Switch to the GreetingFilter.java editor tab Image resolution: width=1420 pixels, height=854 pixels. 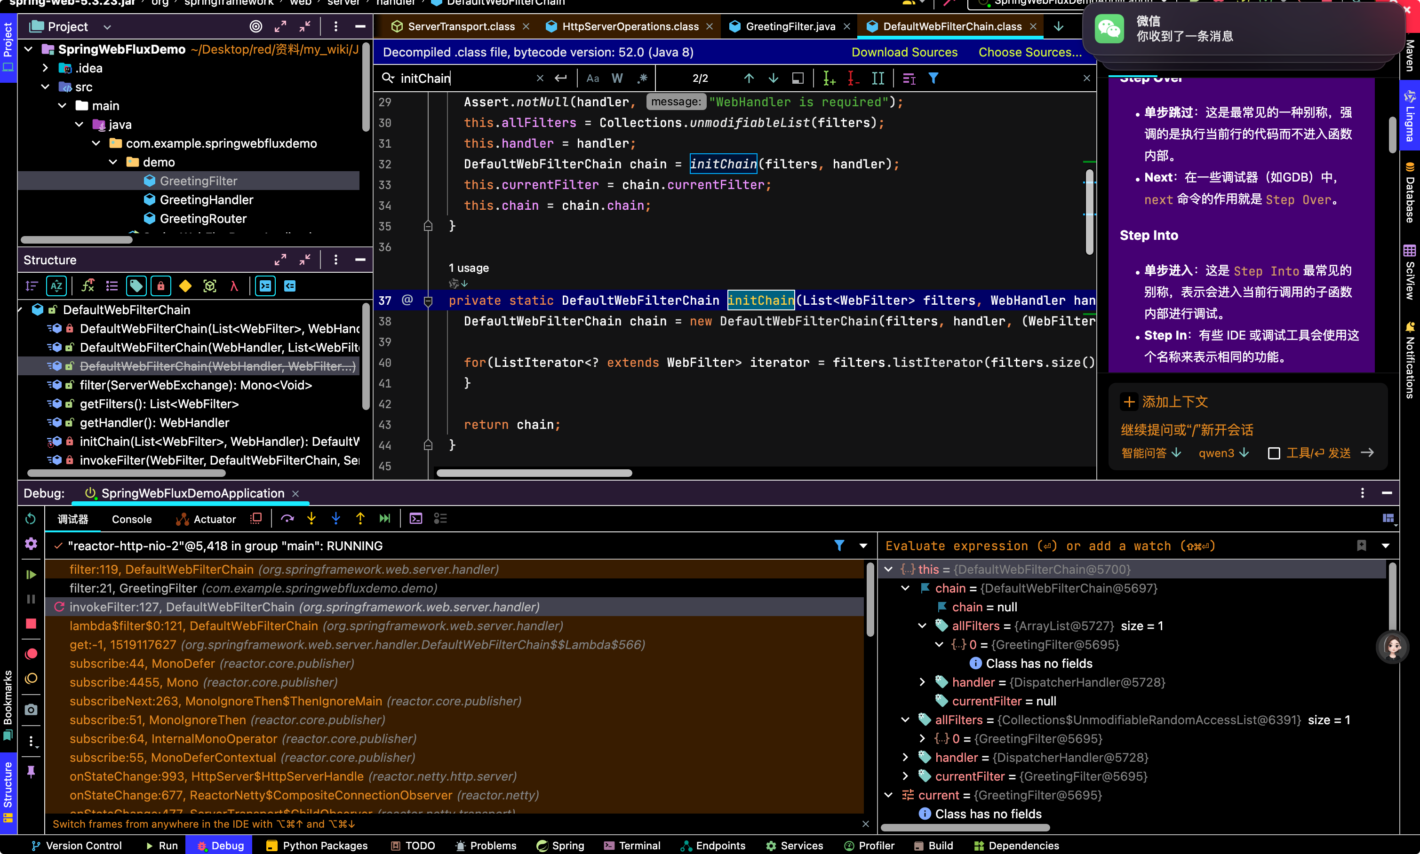pos(790,26)
